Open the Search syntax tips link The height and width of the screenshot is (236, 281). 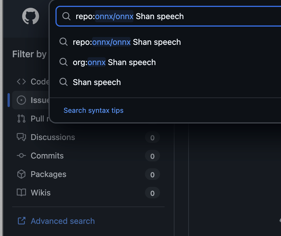pos(93,110)
